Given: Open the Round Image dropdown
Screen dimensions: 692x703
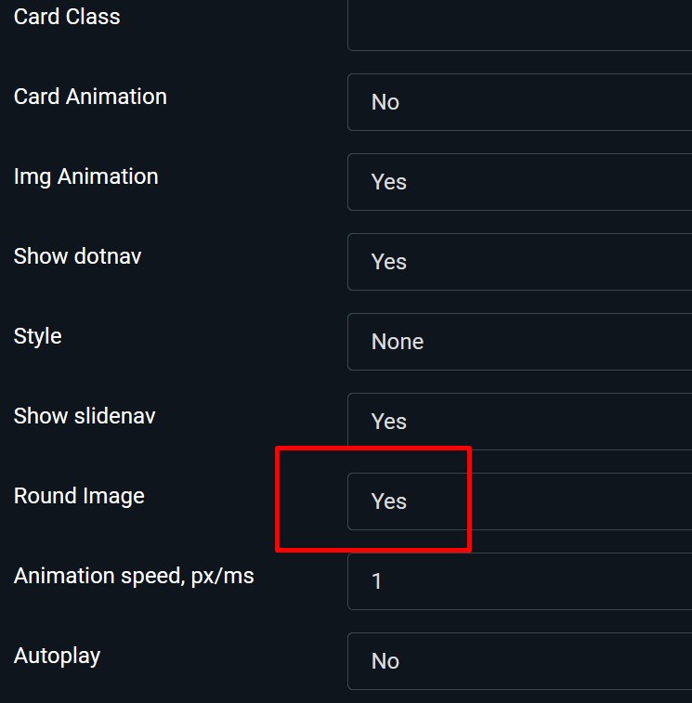Looking at the screenshot, I should (520, 501).
